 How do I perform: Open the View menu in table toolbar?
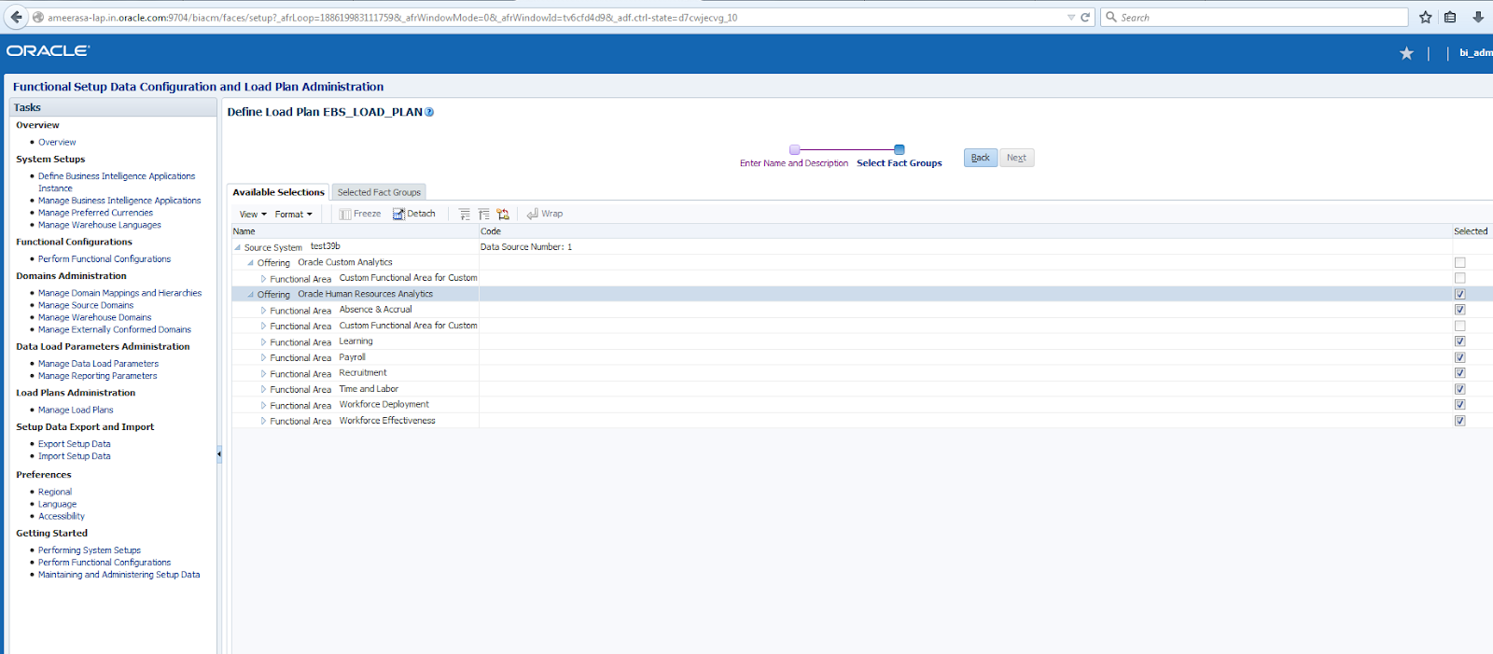[x=253, y=215]
